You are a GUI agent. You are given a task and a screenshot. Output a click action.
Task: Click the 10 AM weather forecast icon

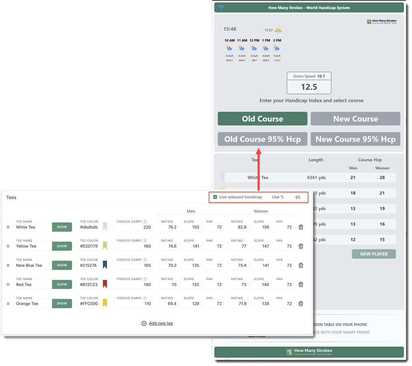coord(229,48)
